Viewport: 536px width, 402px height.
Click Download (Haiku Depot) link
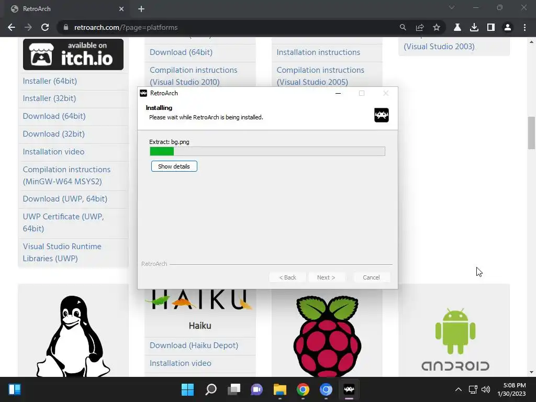pyautogui.click(x=194, y=345)
